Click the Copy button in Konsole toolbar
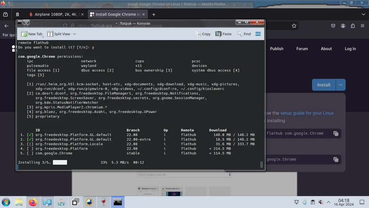Screen dimensions: 369x208 (203, 34)
